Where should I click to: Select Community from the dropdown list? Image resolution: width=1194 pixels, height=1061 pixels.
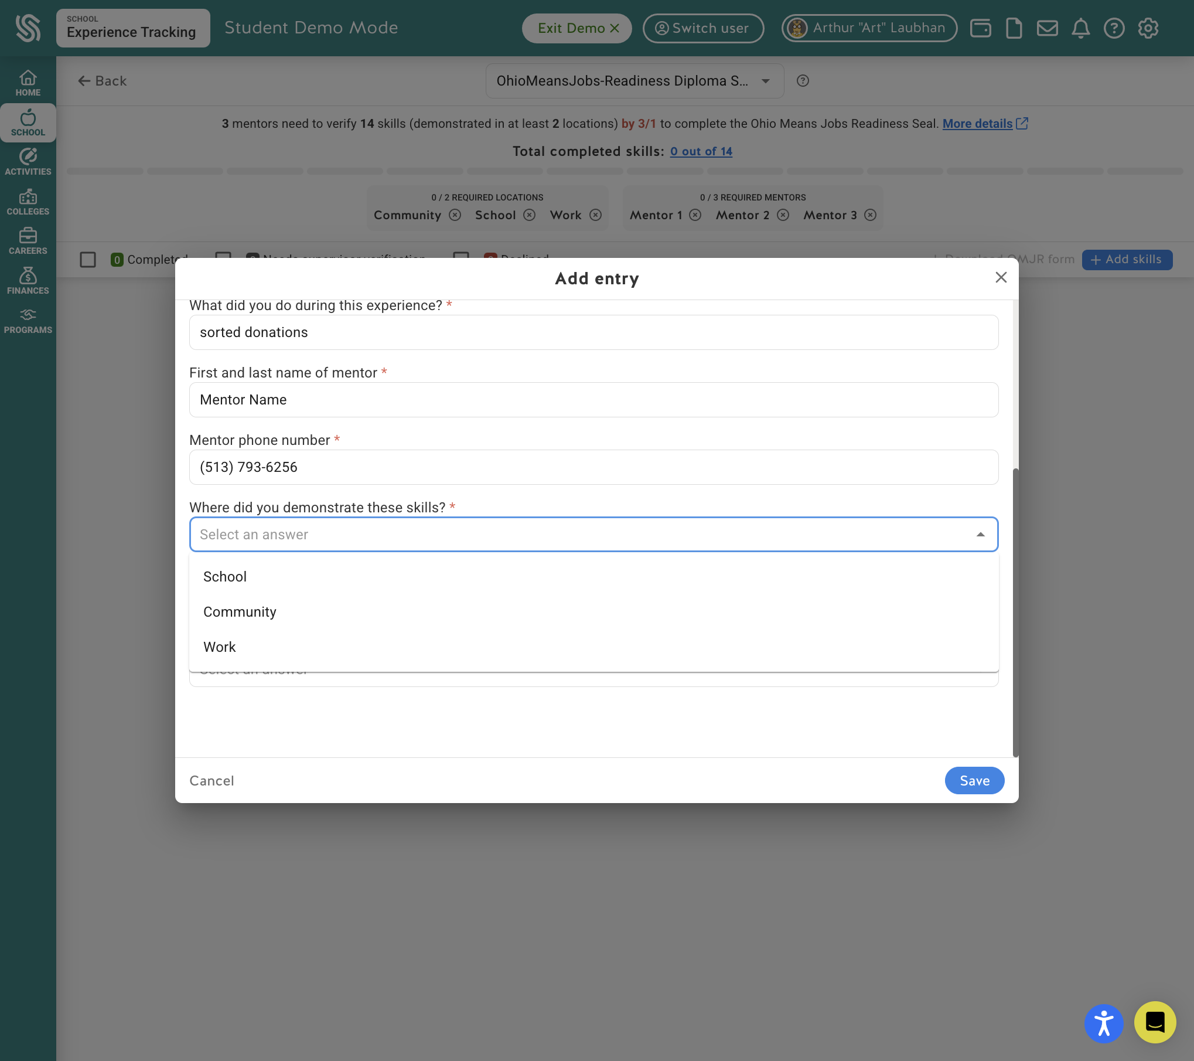tap(593, 612)
